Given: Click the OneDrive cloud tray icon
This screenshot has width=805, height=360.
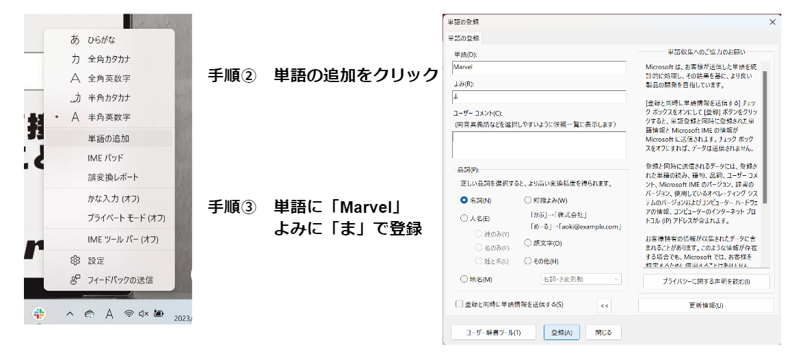Looking at the screenshot, I should 90,314.
